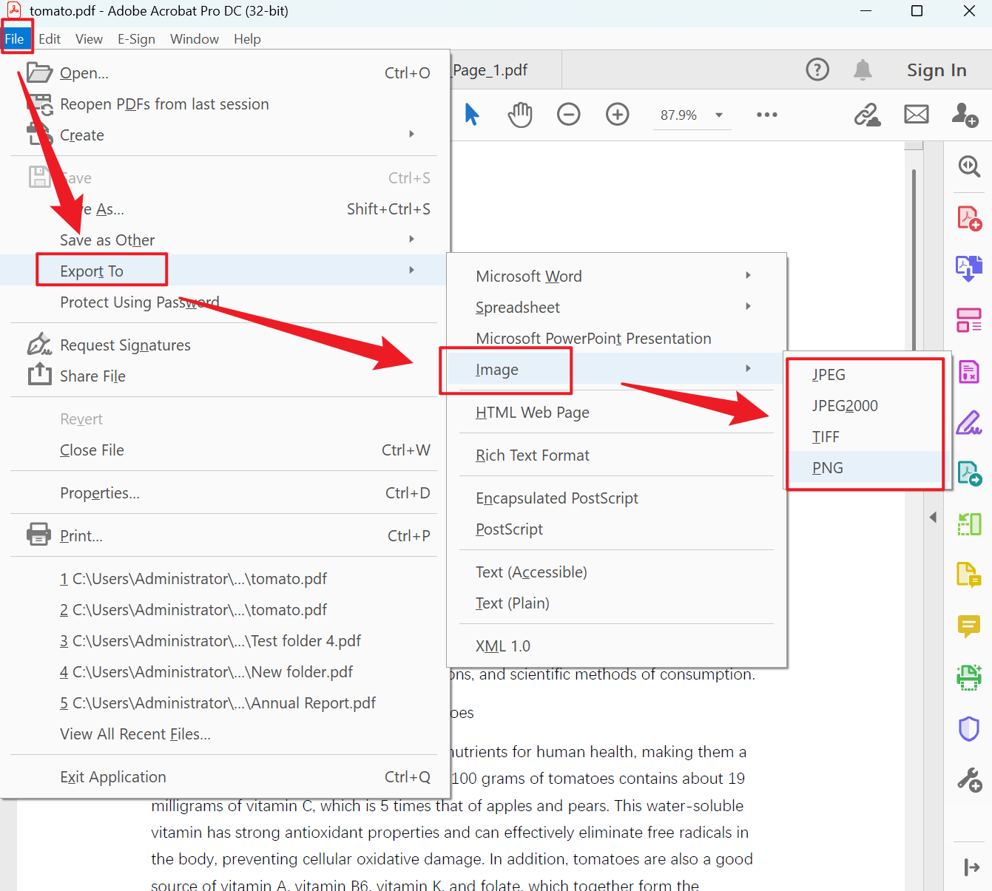The image size is (992, 891).
Task: Click the Fill & Sign pen icon
Action: [x=968, y=423]
